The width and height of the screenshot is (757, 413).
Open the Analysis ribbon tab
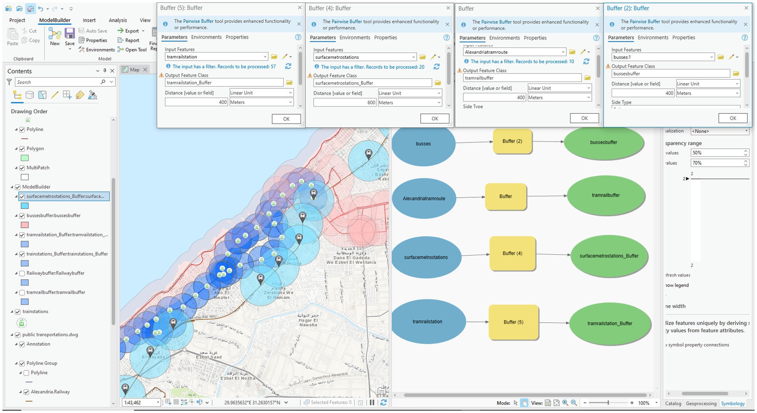[118, 20]
